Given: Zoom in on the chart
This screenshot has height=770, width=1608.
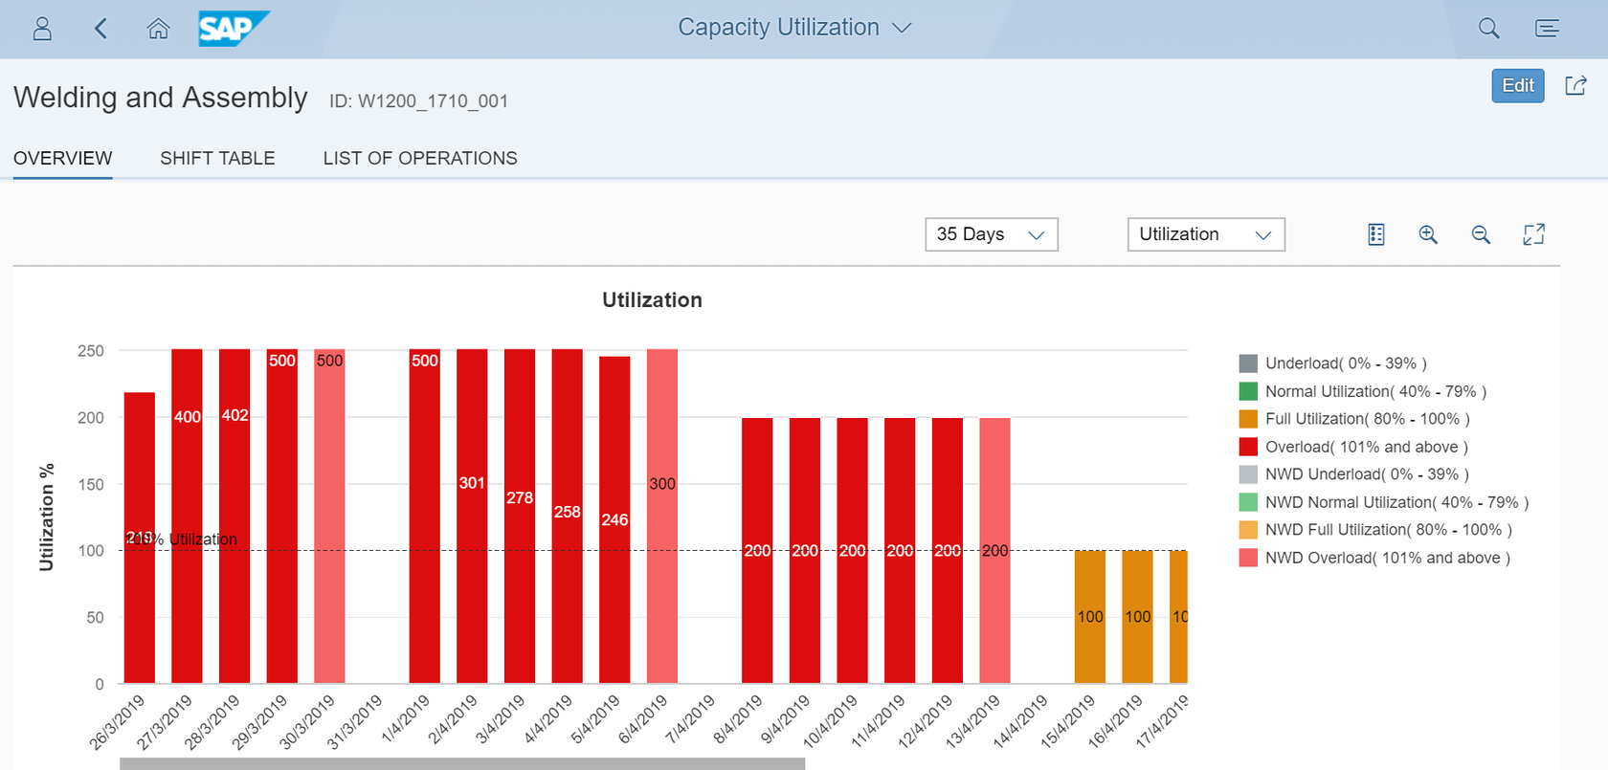Looking at the screenshot, I should (1428, 234).
